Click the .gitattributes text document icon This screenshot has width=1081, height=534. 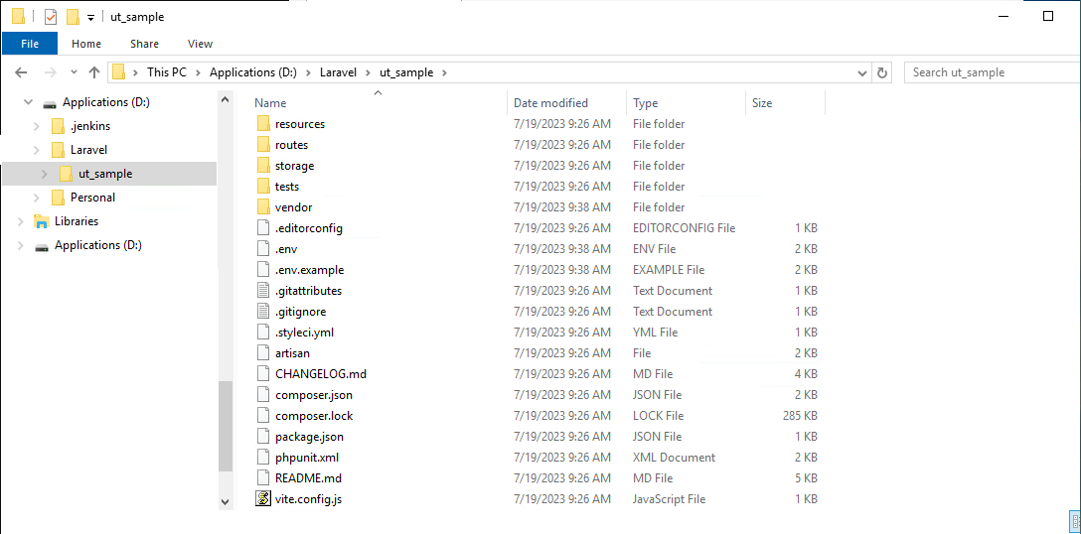262,290
